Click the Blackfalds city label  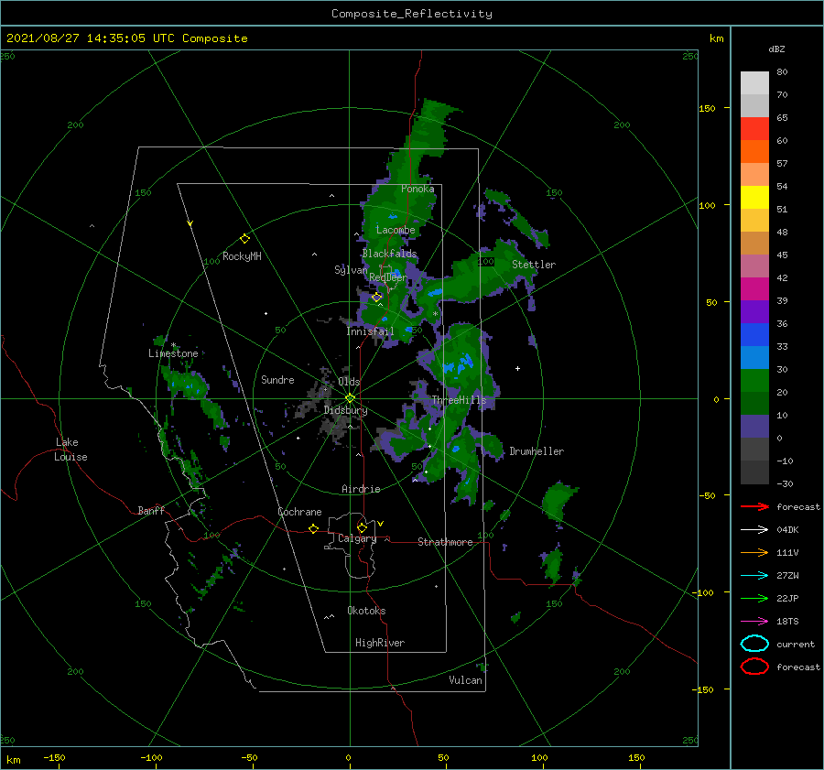(389, 254)
